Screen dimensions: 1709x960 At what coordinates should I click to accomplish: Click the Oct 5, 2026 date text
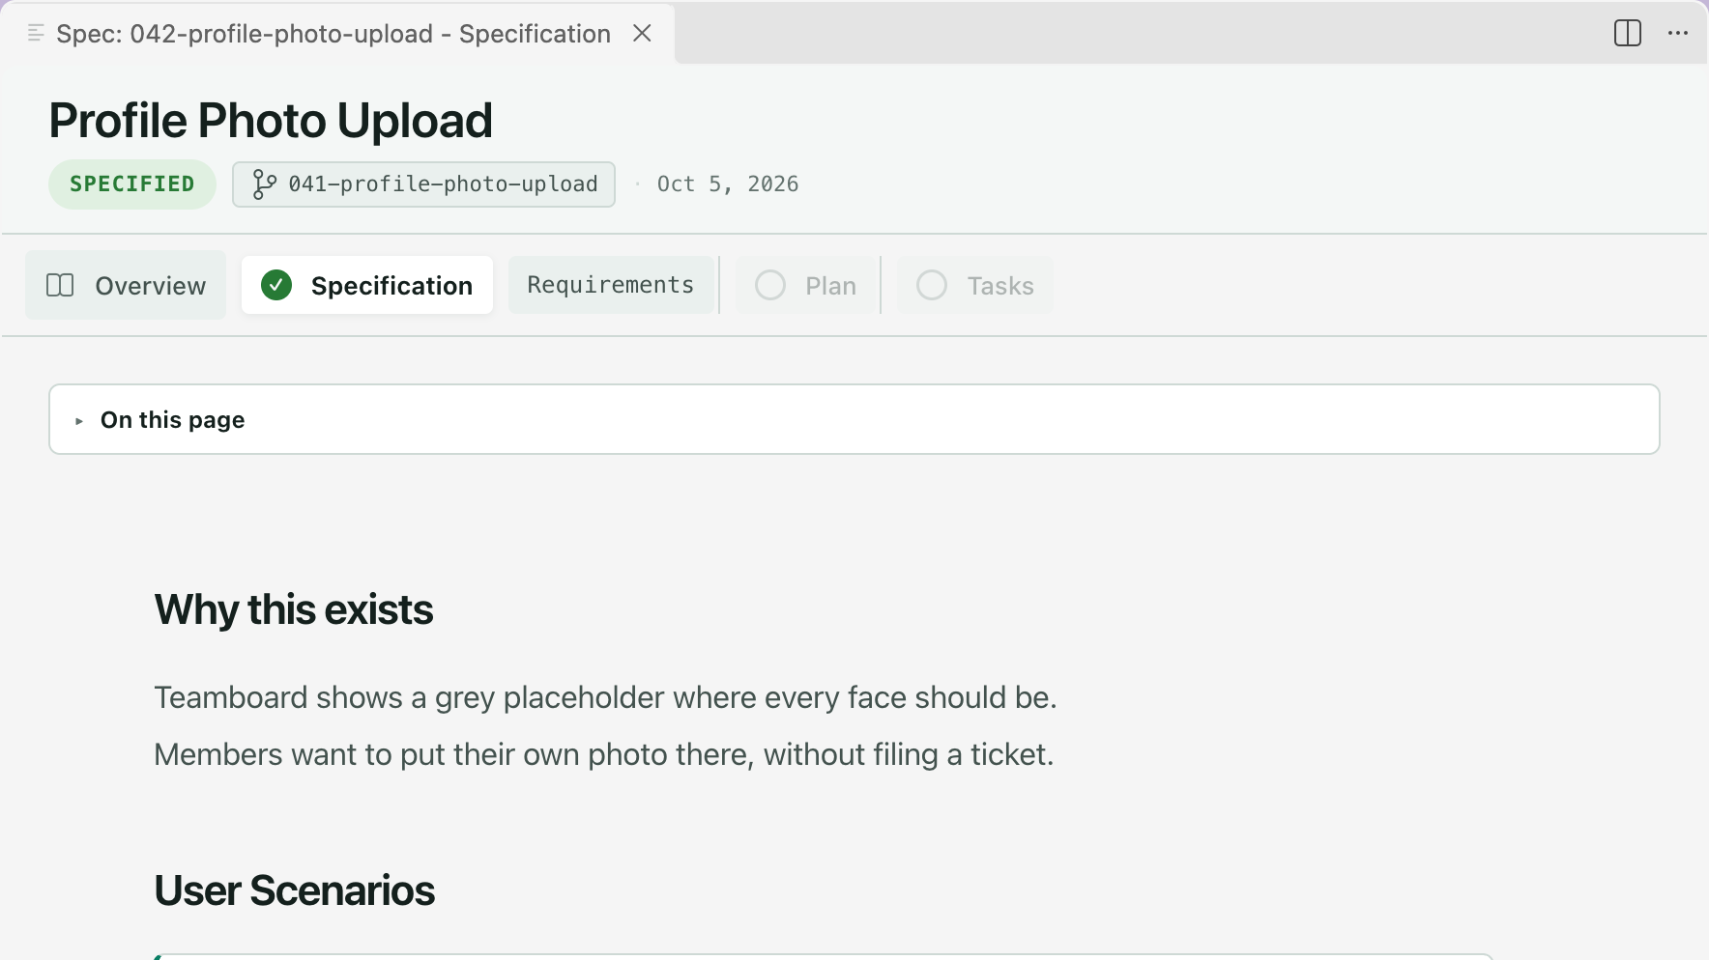728,184
